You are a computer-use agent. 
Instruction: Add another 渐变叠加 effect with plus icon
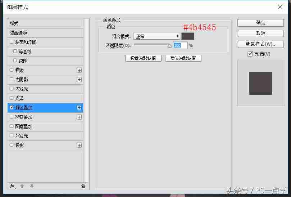79,117
